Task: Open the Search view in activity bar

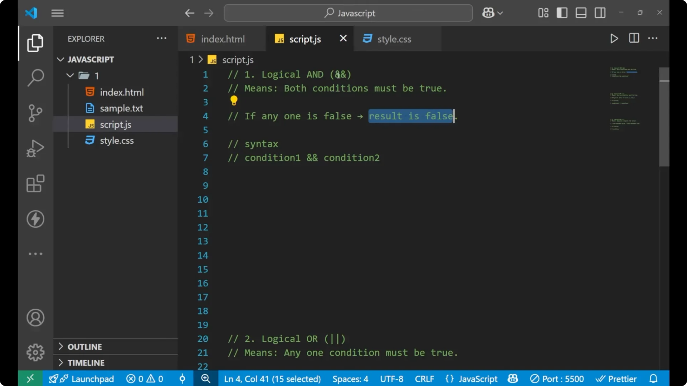Action: 35,77
